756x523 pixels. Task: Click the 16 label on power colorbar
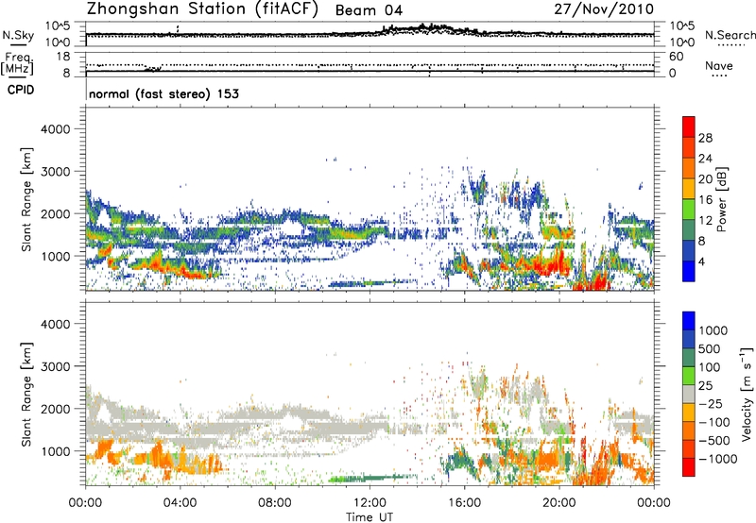coord(705,200)
